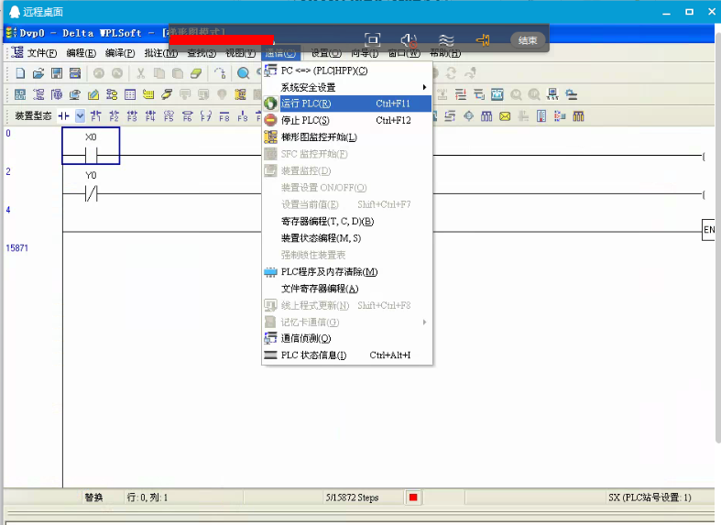Toggle mute sound in remote desktop bar
Viewport: 721px width, 525px height.
409,40
